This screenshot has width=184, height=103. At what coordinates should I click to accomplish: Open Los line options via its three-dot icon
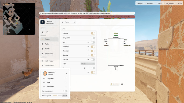pyautogui.click(x=88, y=59)
